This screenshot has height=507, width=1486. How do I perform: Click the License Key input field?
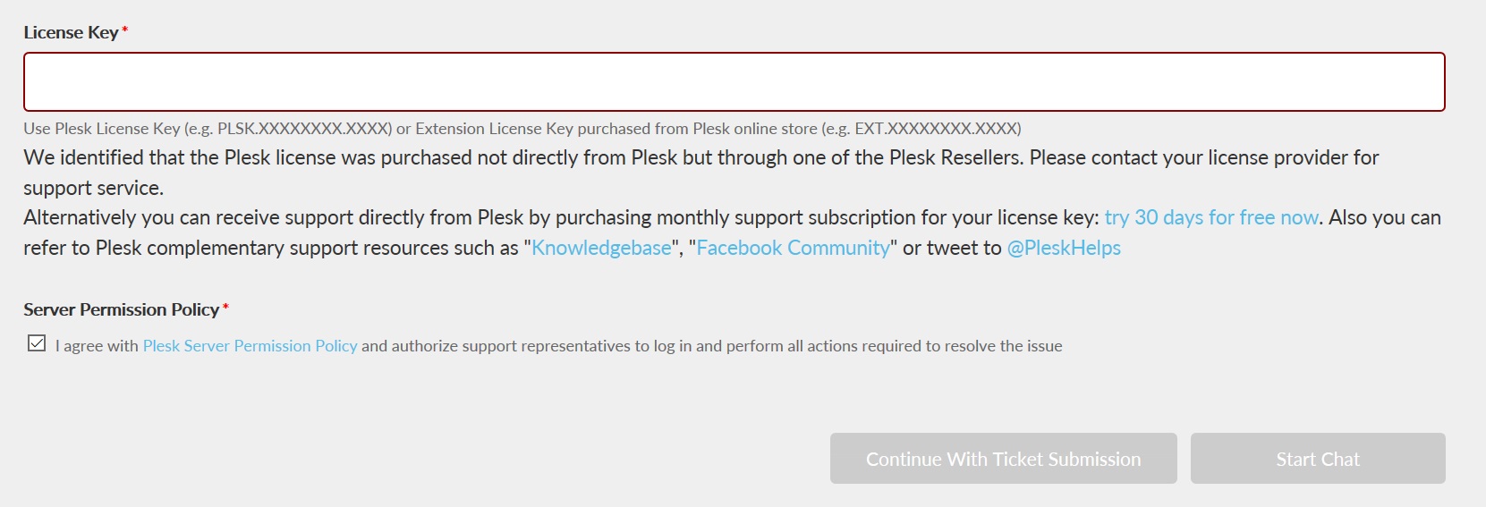[734, 82]
